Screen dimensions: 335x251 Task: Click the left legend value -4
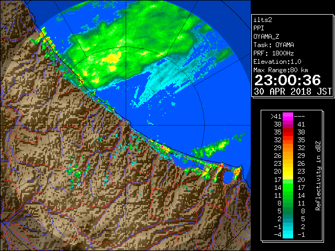(277, 235)
